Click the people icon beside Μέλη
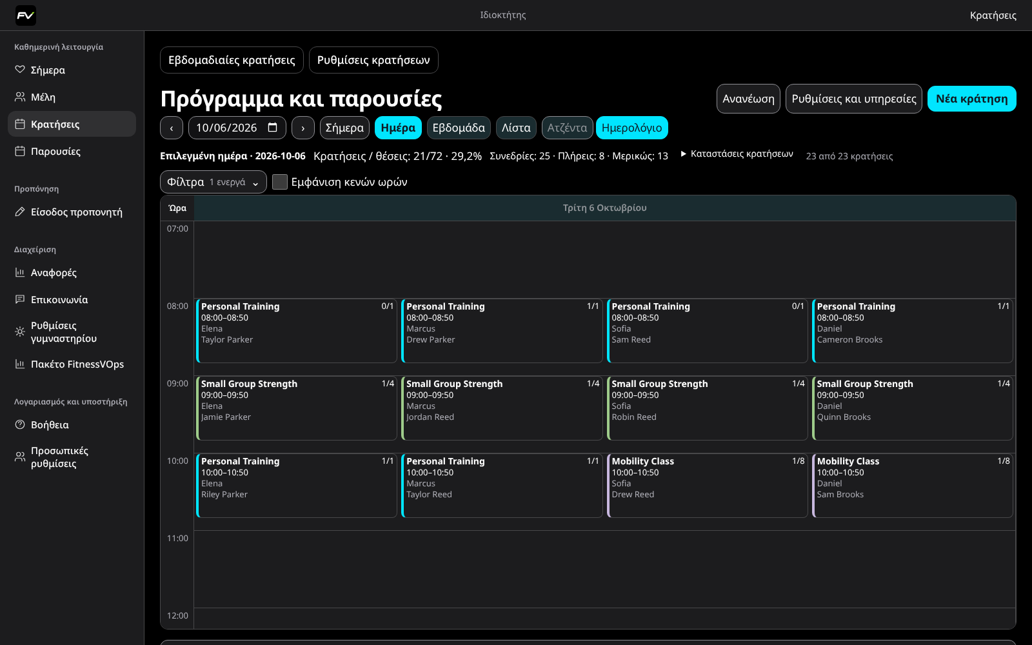The image size is (1032, 645). click(20, 97)
